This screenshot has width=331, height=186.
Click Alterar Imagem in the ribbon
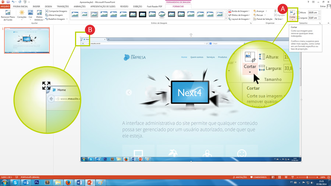(x=56, y=15)
